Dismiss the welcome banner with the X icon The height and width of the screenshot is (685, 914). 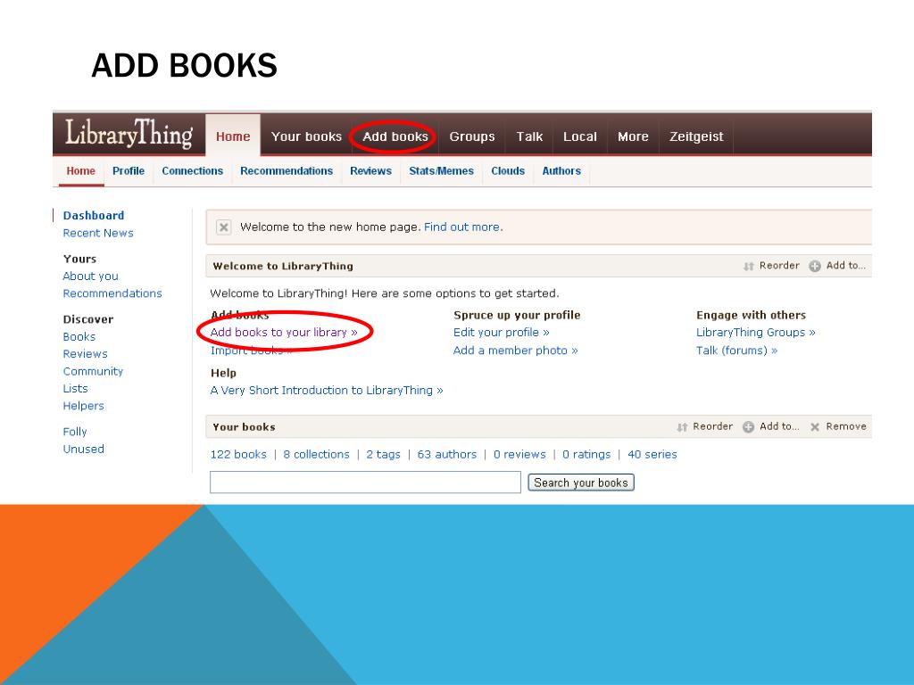click(x=224, y=227)
